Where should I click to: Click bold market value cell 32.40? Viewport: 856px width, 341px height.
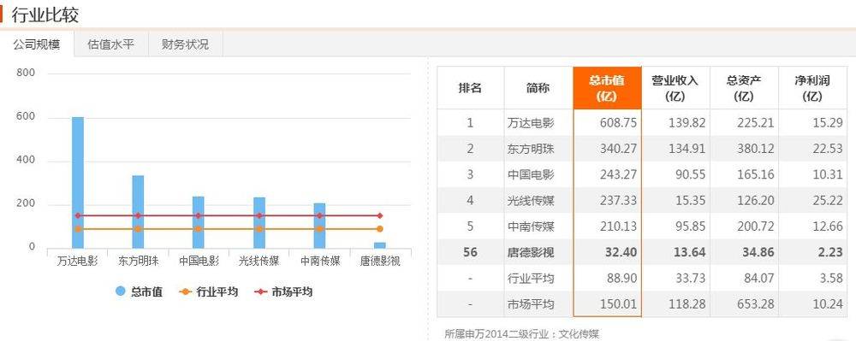[x=621, y=253]
